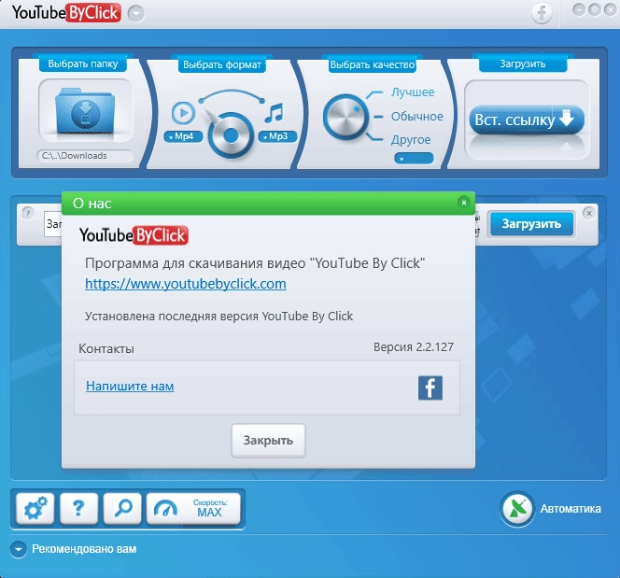This screenshot has height=578, width=620.
Task: Open help with the question mark button
Action: click(78, 508)
